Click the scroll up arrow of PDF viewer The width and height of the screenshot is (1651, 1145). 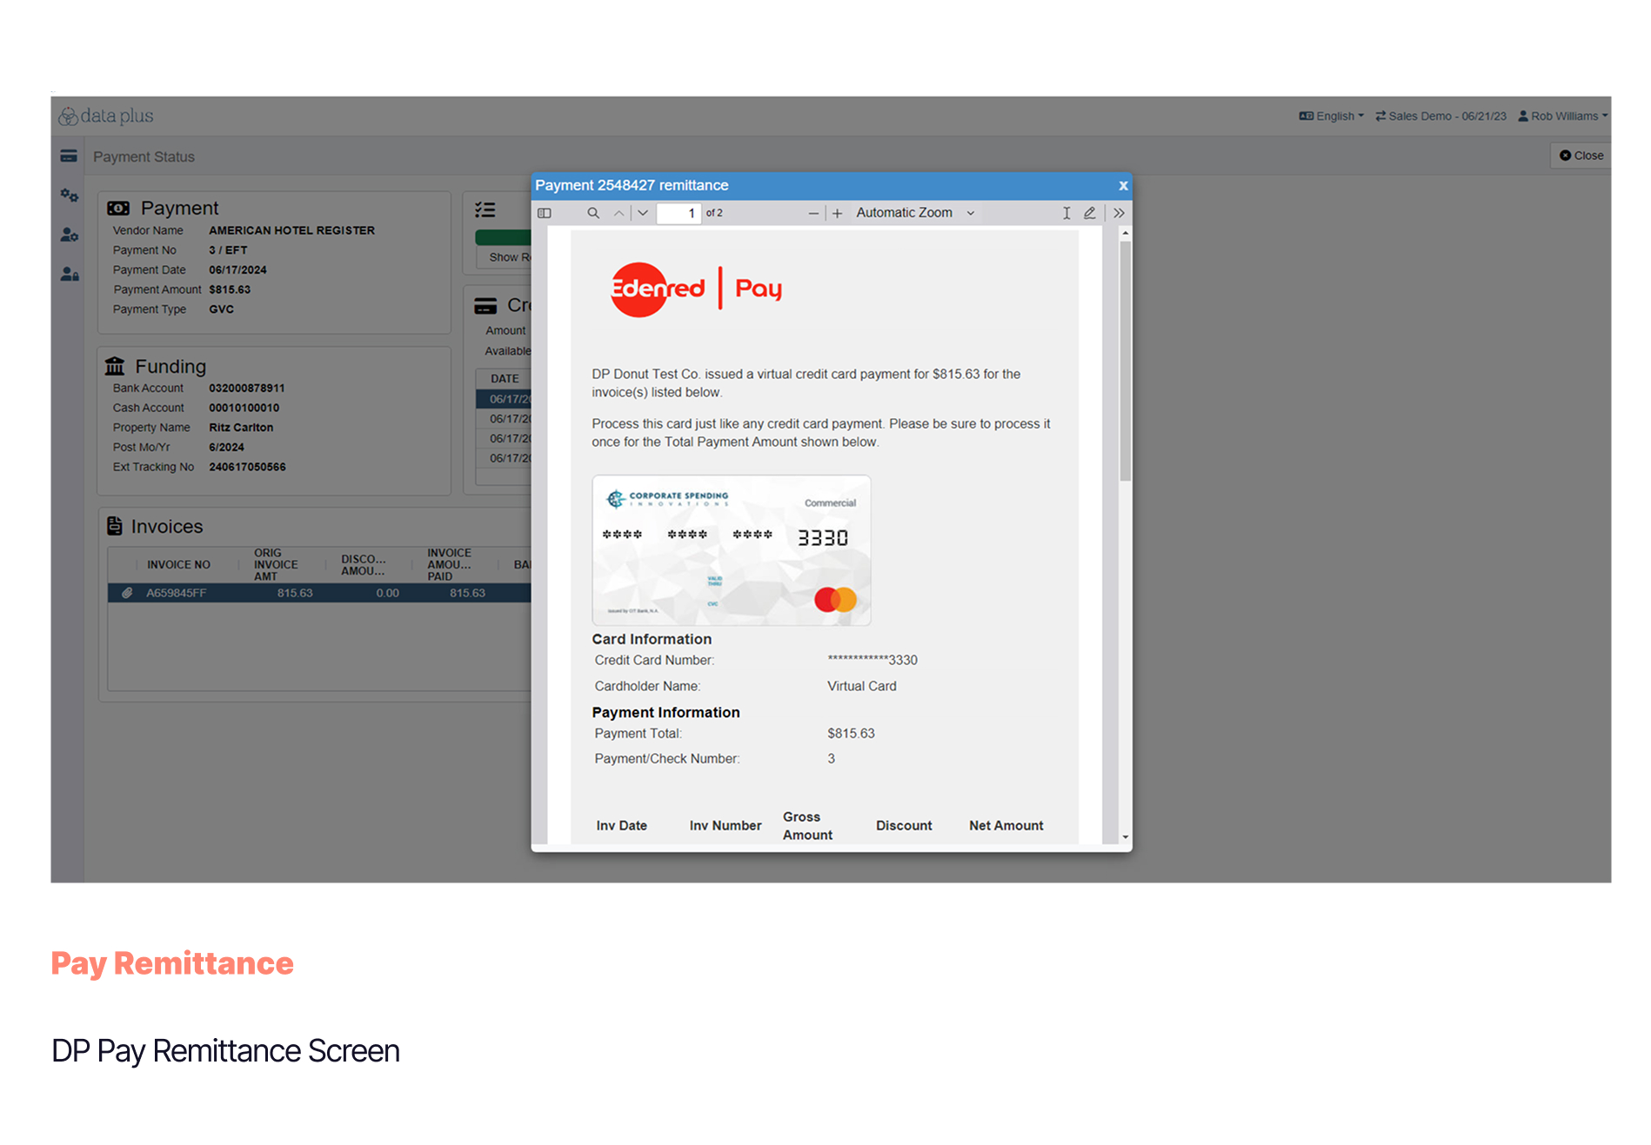coord(1125,233)
